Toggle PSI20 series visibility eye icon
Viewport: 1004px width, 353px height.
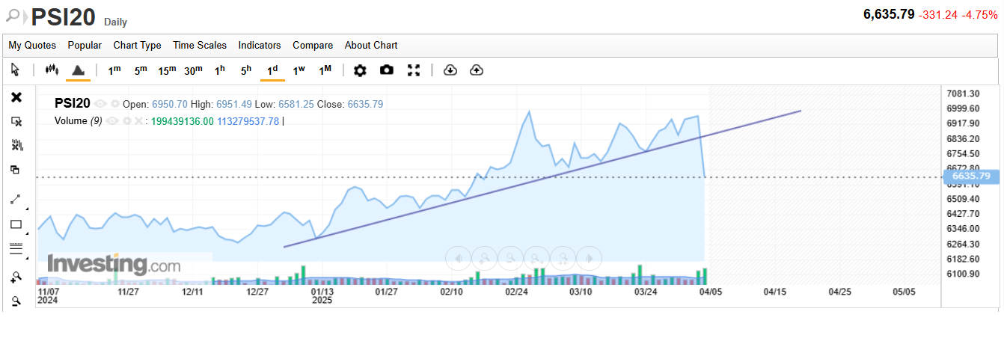(101, 104)
